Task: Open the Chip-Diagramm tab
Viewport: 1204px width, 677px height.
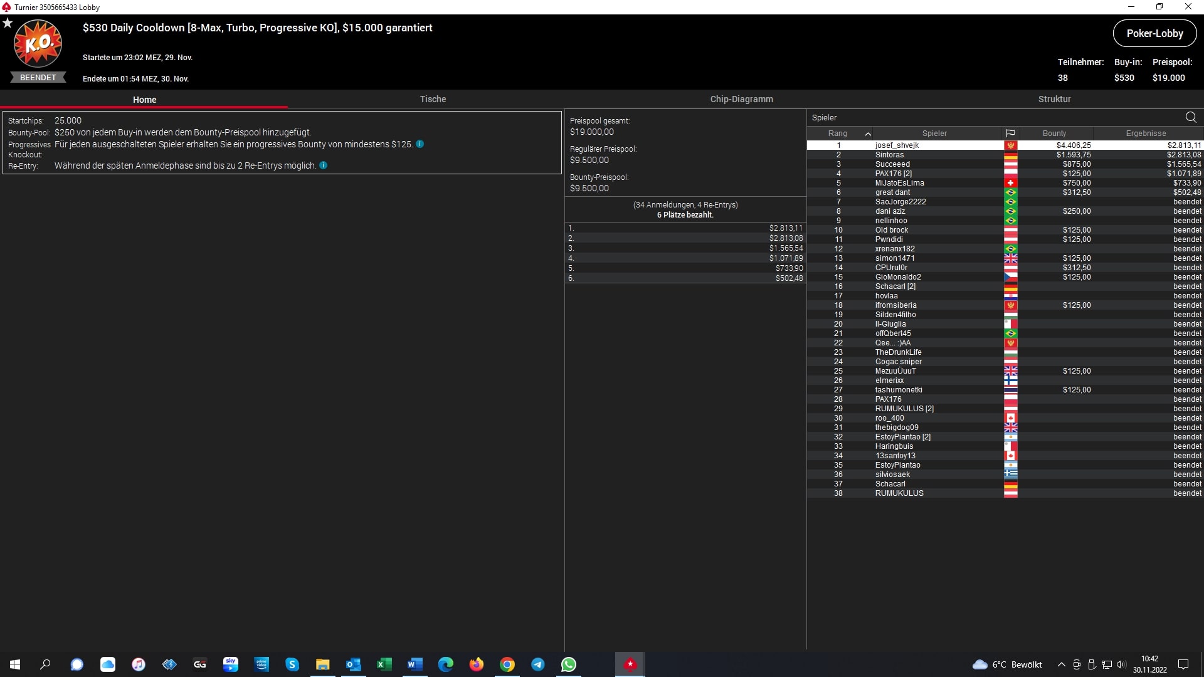Action: 741,99
